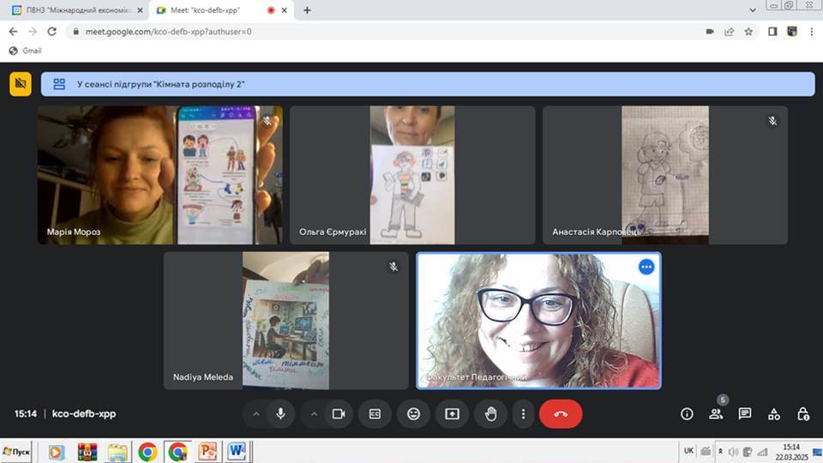Select Анастасія Карповець video tile
This screenshot has width=823, height=463.
pyautogui.click(x=665, y=175)
